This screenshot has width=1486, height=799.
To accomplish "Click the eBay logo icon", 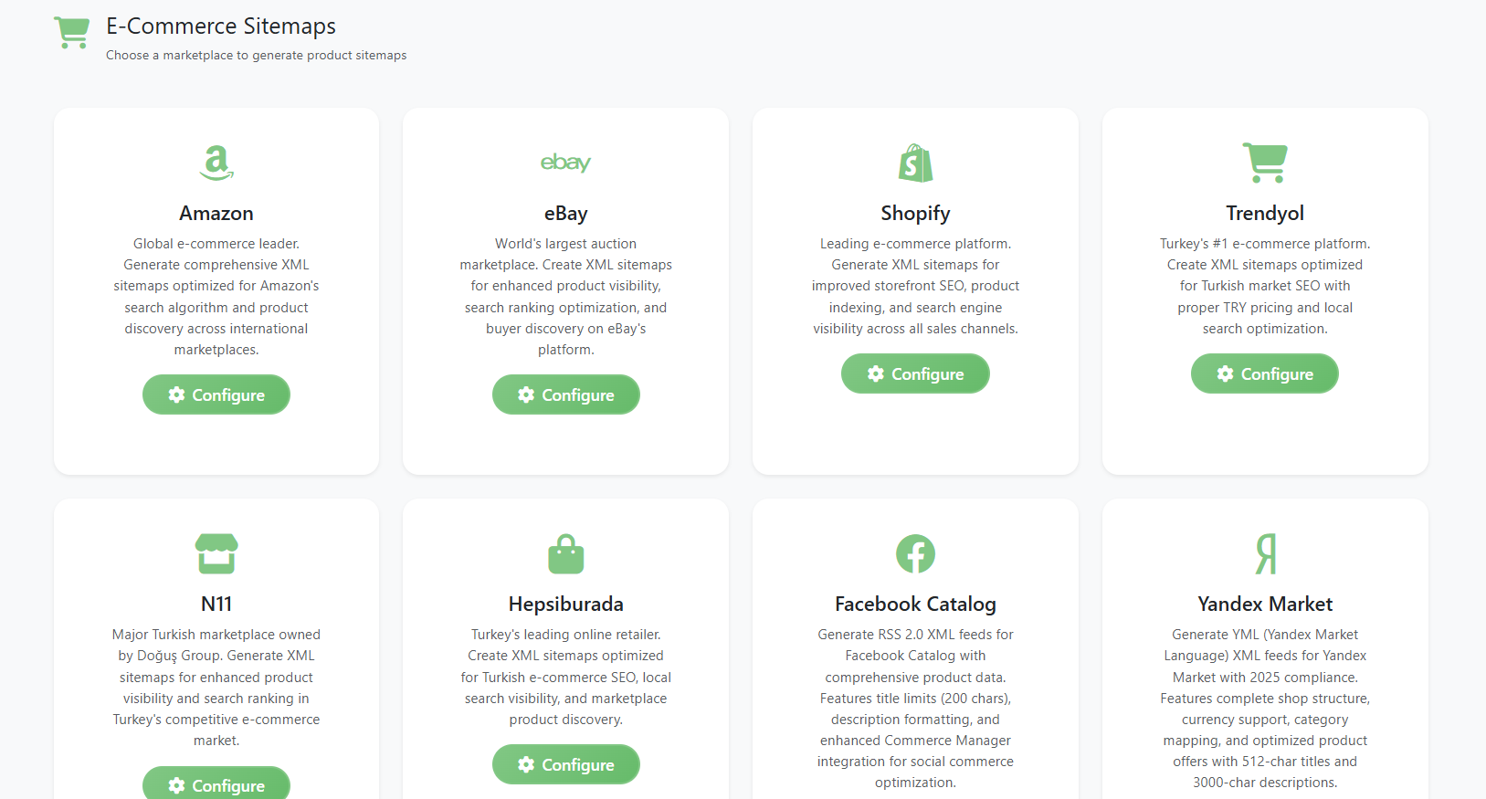I will 565,163.
